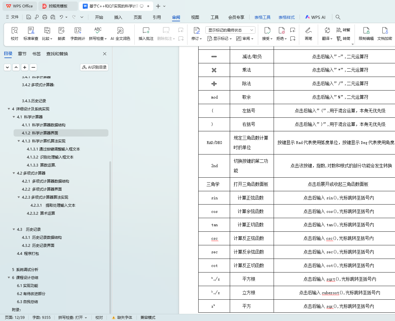Click 缺失字体 warning in status bar
The height and width of the screenshot is (321, 395).
click(x=122, y=317)
